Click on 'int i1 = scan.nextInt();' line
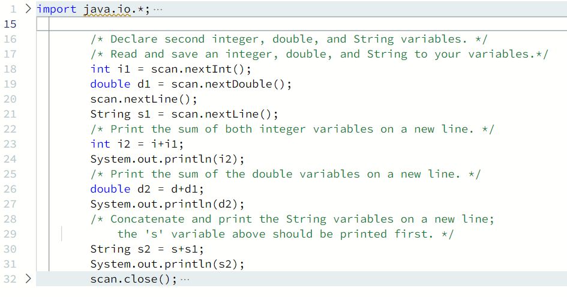Screen dimensions: 567x297 [170, 69]
